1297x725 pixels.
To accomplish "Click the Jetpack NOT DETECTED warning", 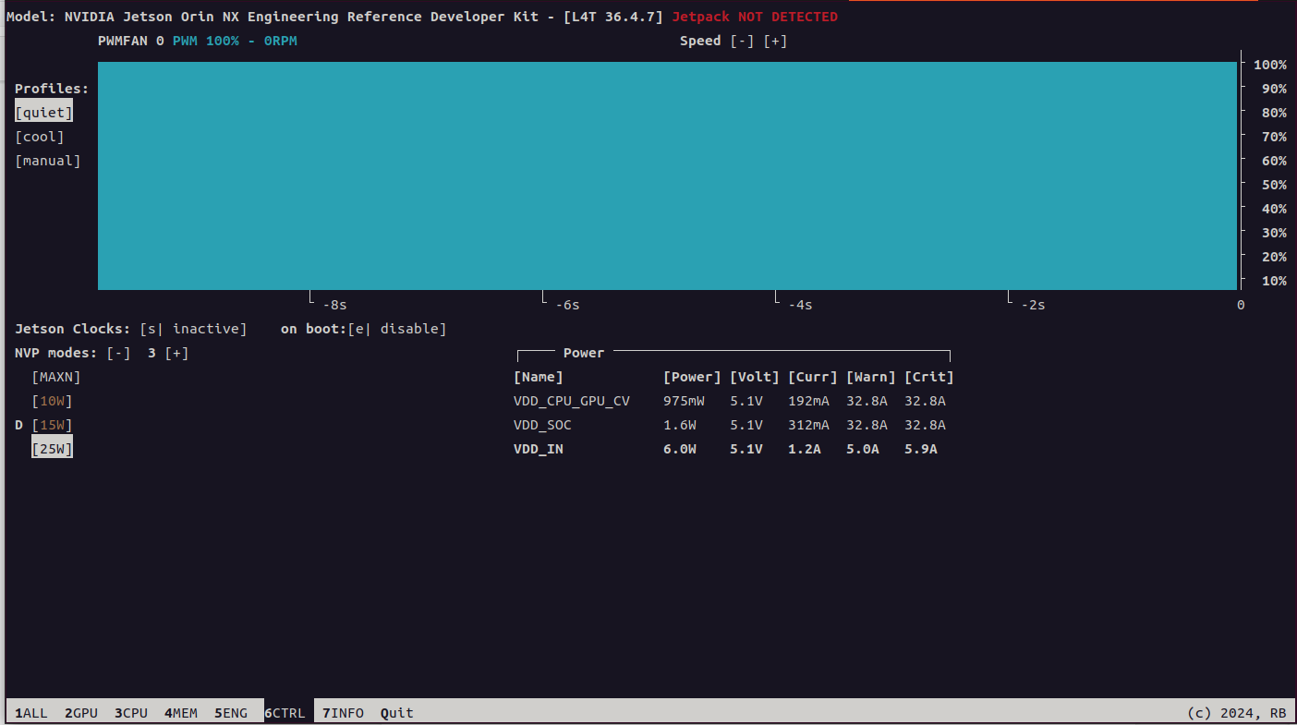I will (755, 17).
